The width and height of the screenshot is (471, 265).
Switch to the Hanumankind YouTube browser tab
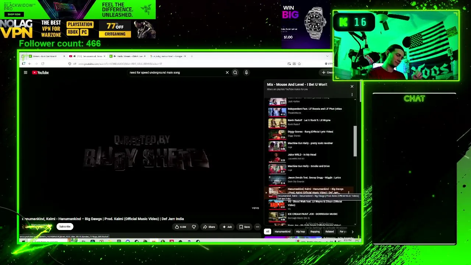pos(87,56)
